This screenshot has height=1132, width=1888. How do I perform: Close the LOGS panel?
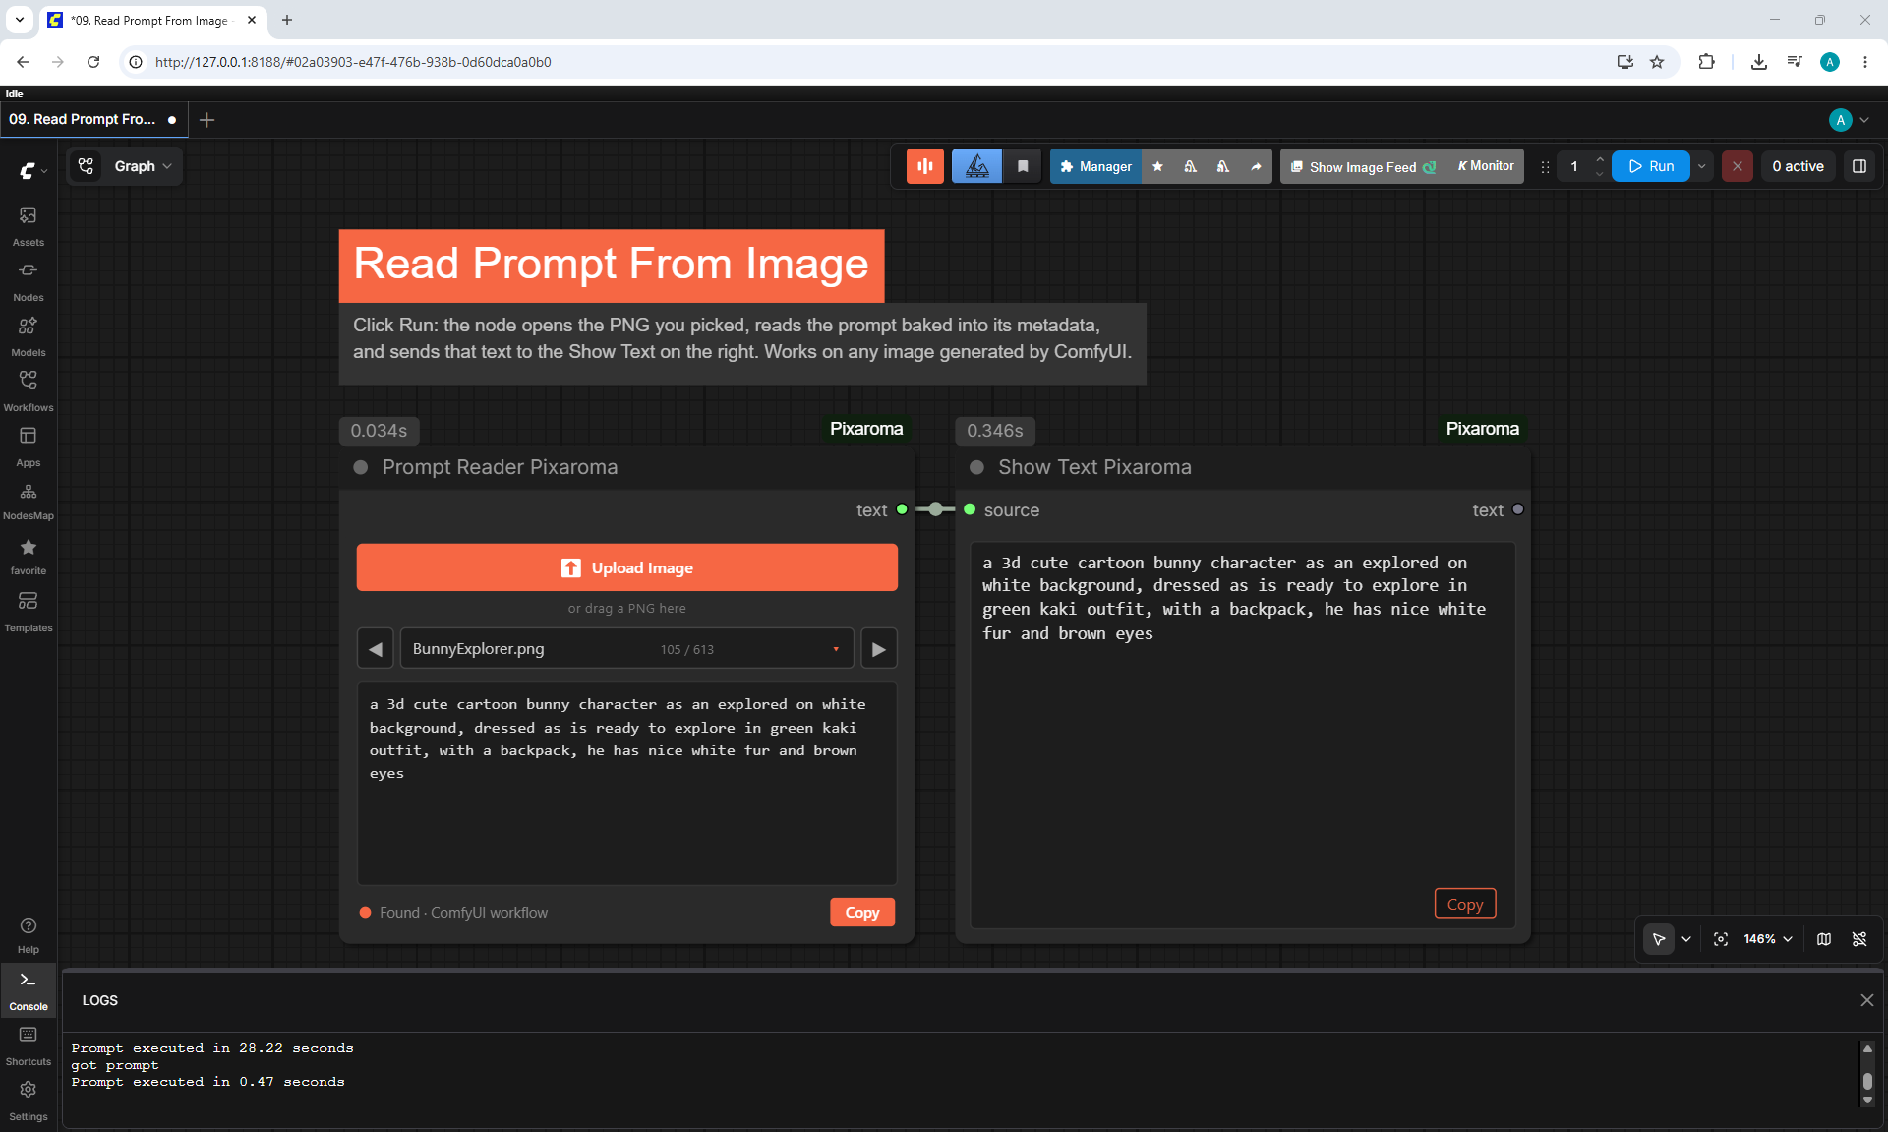point(1866,1000)
